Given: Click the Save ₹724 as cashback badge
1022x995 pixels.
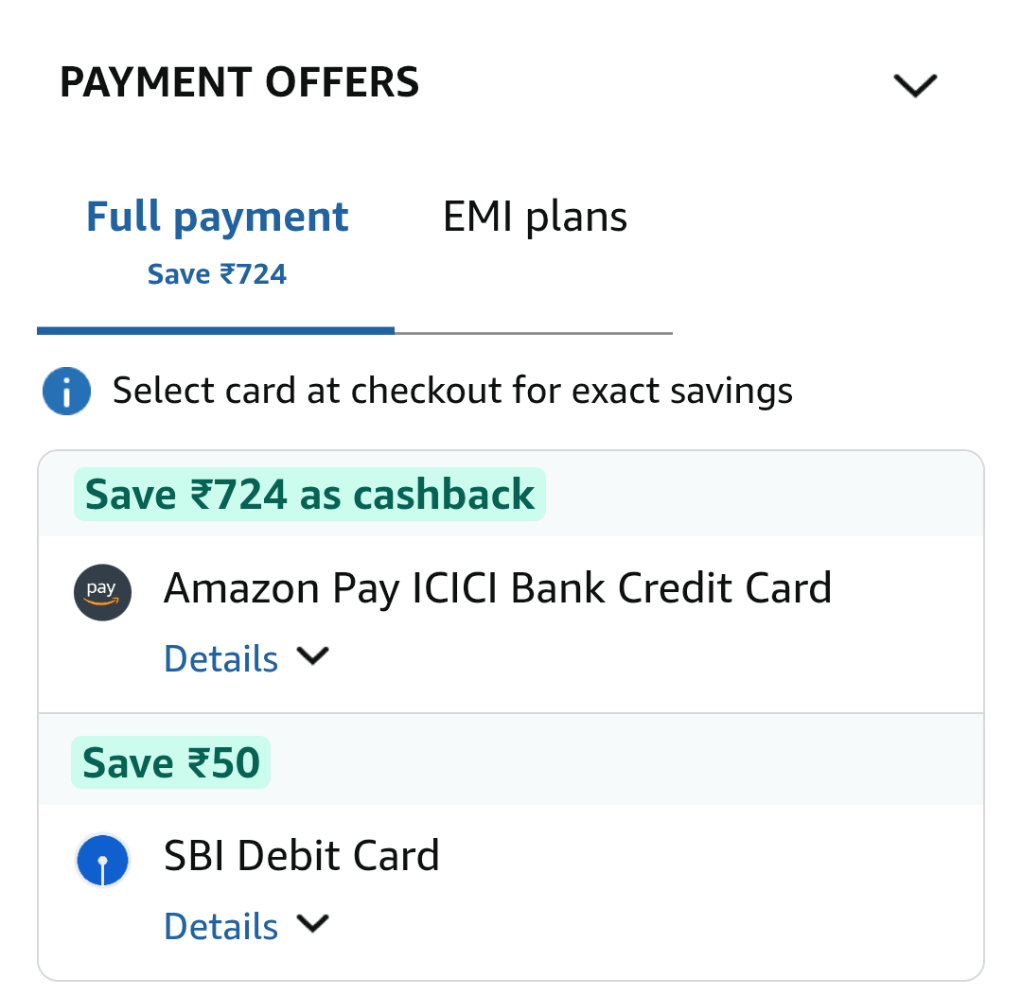Looking at the screenshot, I should [x=309, y=494].
